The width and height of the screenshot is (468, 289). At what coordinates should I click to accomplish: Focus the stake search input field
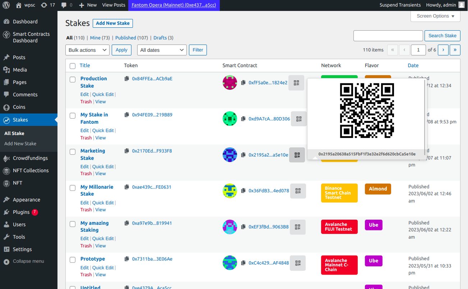tap(388, 36)
